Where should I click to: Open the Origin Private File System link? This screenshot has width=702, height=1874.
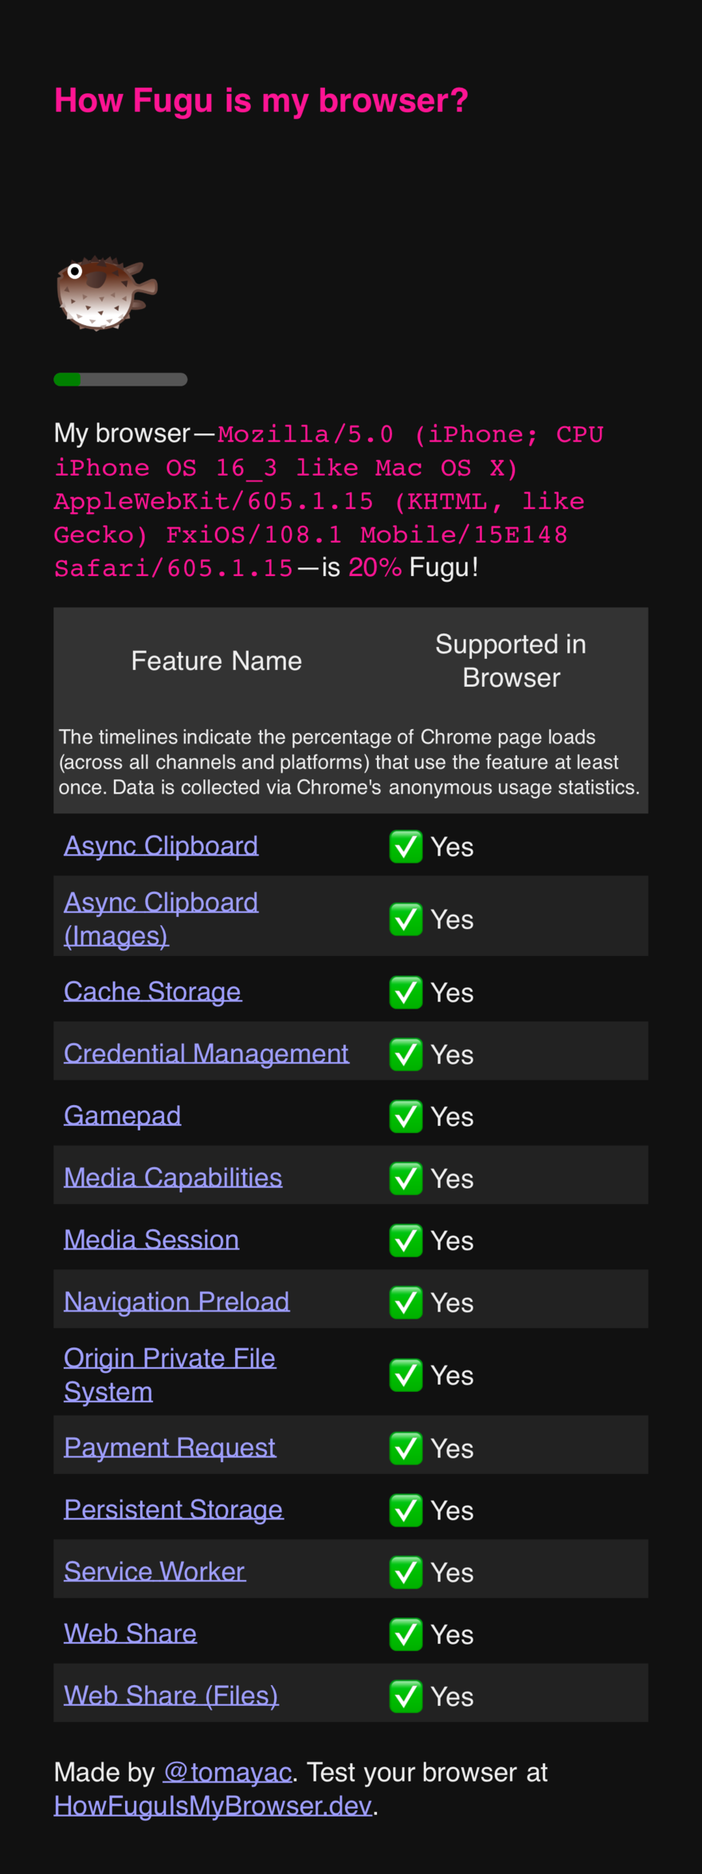coord(170,1358)
